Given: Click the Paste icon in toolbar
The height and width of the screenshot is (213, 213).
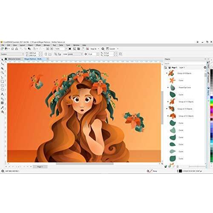Looking at the screenshot, I should point(29,49).
